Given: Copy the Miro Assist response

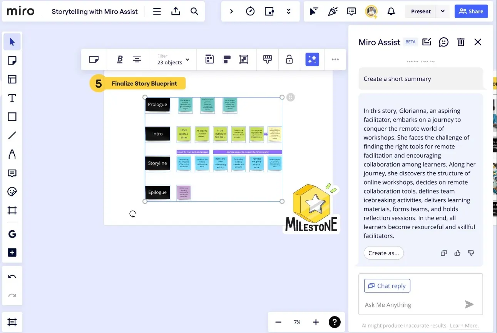Looking at the screenshot, I should (444, 253).
